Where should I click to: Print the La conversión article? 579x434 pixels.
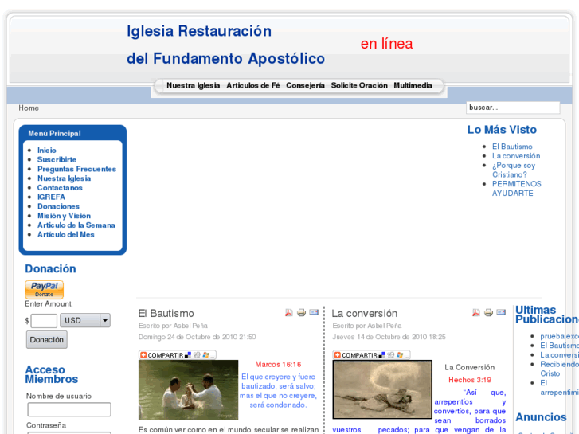pyautogui.click(x=488, y=312)
